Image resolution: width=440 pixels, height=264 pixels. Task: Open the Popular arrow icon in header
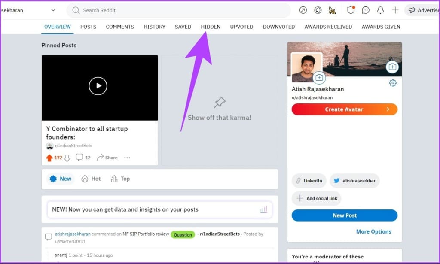coord(303,10)
